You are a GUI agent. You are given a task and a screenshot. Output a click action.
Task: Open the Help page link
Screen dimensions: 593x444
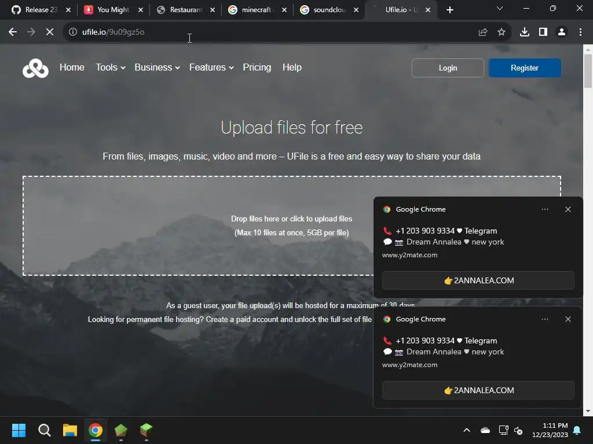[x=292, y=67]
